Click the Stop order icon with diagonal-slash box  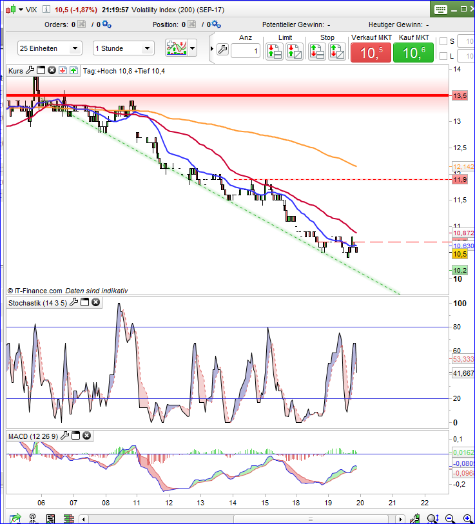click(337, 52)
